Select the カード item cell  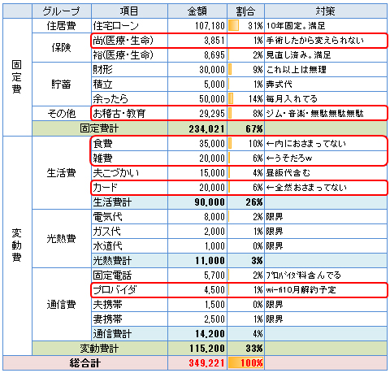pos(129,188)
